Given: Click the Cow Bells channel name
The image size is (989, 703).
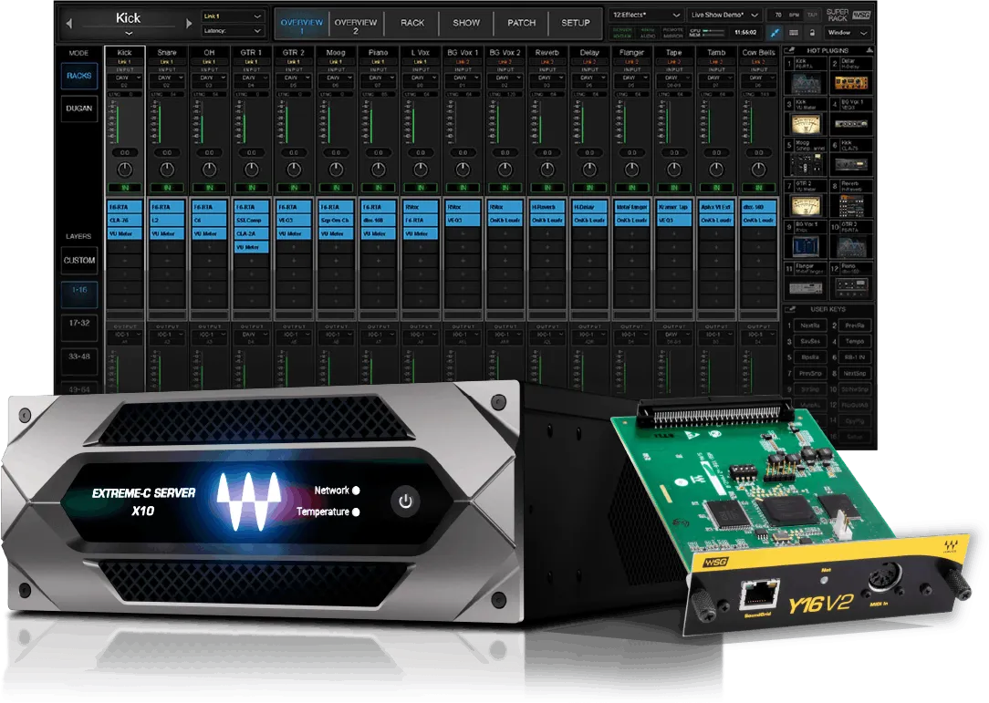Looking at the screenshot, I should point(759,53).
